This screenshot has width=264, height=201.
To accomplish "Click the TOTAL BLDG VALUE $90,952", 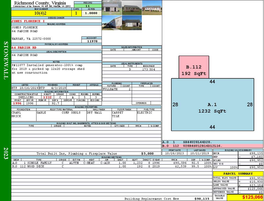I will (256, 178).
